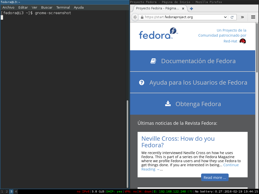This screenshot has width=259, height=194.
Task: Open Obtenga Fedora
Action: tap(192, 104)
